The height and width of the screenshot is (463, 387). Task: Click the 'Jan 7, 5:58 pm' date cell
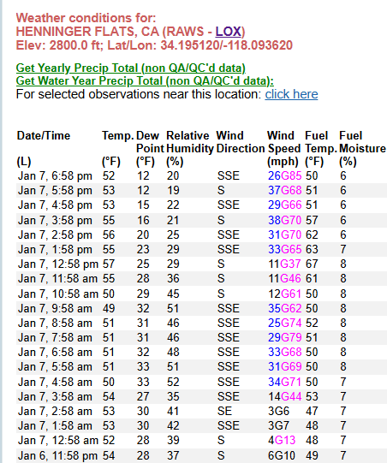[x=55, y=191]
